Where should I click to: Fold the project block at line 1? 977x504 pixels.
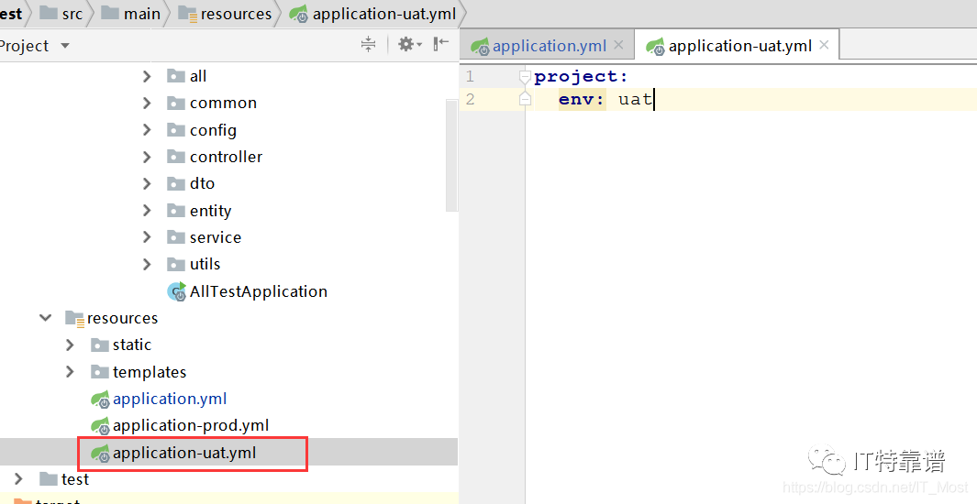(526, 77)
